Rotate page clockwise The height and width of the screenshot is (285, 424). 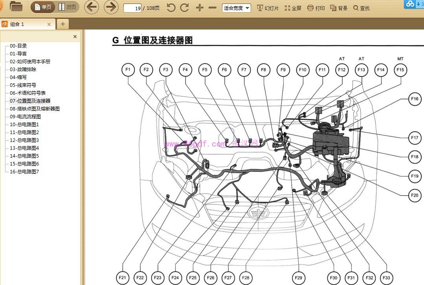(x=184, y=7)
